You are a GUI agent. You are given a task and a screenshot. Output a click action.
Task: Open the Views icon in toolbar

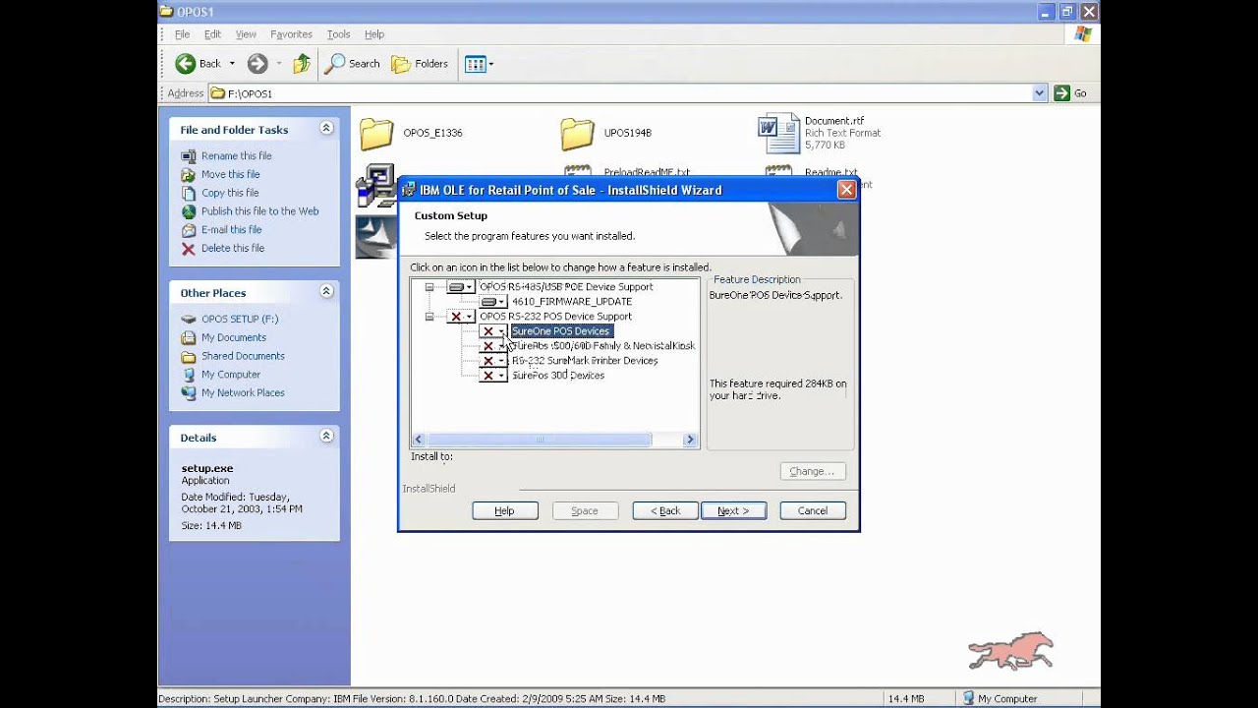[x=475, y=64]
